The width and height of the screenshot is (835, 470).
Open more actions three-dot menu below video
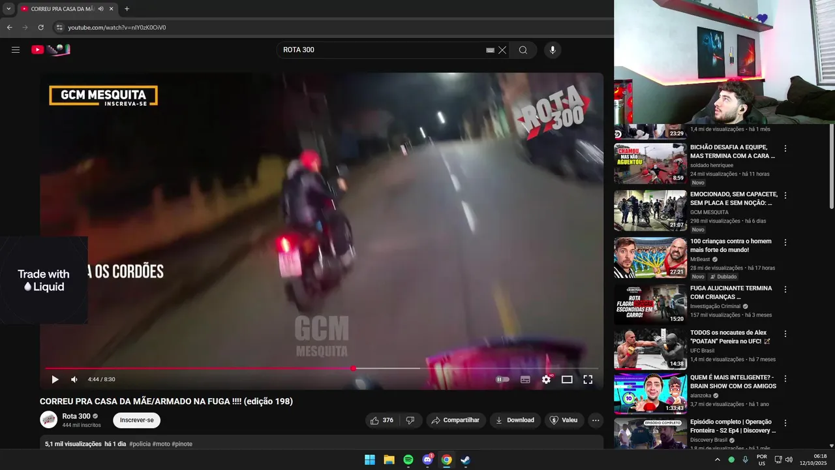(596, 420)
